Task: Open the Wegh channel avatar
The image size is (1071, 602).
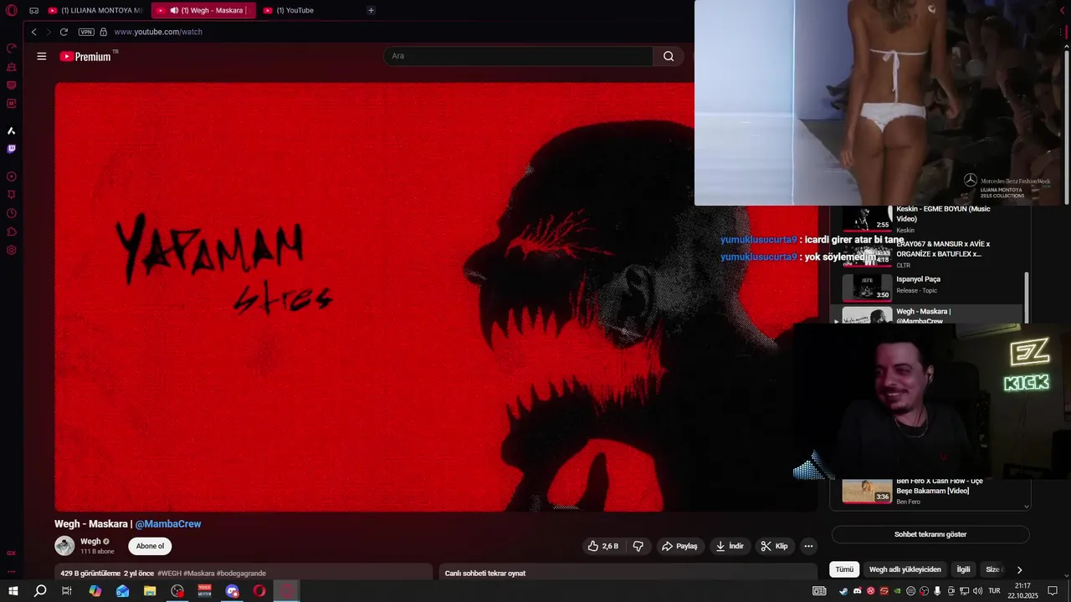Action: (64, 546)
